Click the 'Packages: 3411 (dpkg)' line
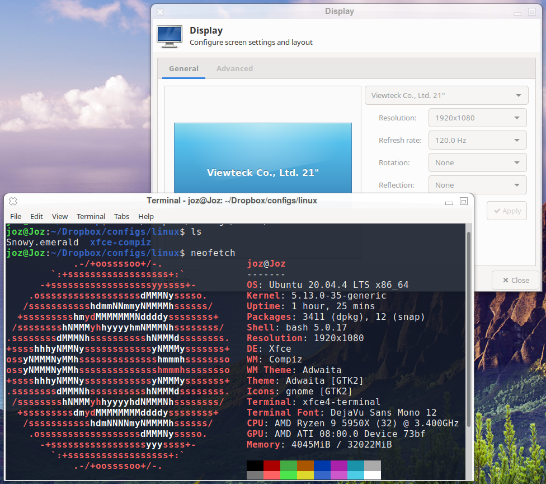 (336, 317)
